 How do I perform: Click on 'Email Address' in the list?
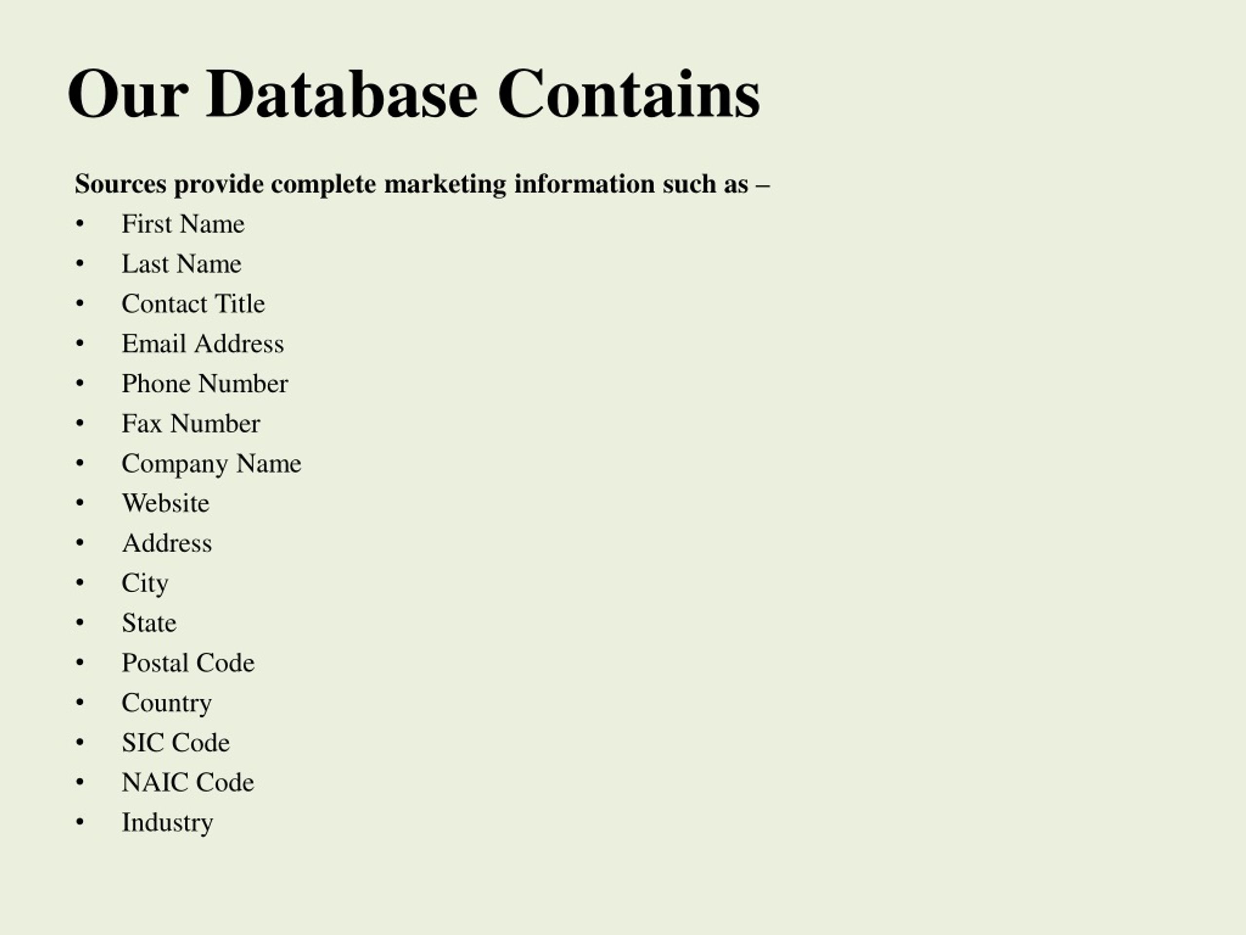tap(203, 344)
